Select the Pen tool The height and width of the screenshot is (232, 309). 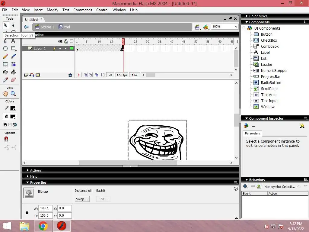(5, 41)
